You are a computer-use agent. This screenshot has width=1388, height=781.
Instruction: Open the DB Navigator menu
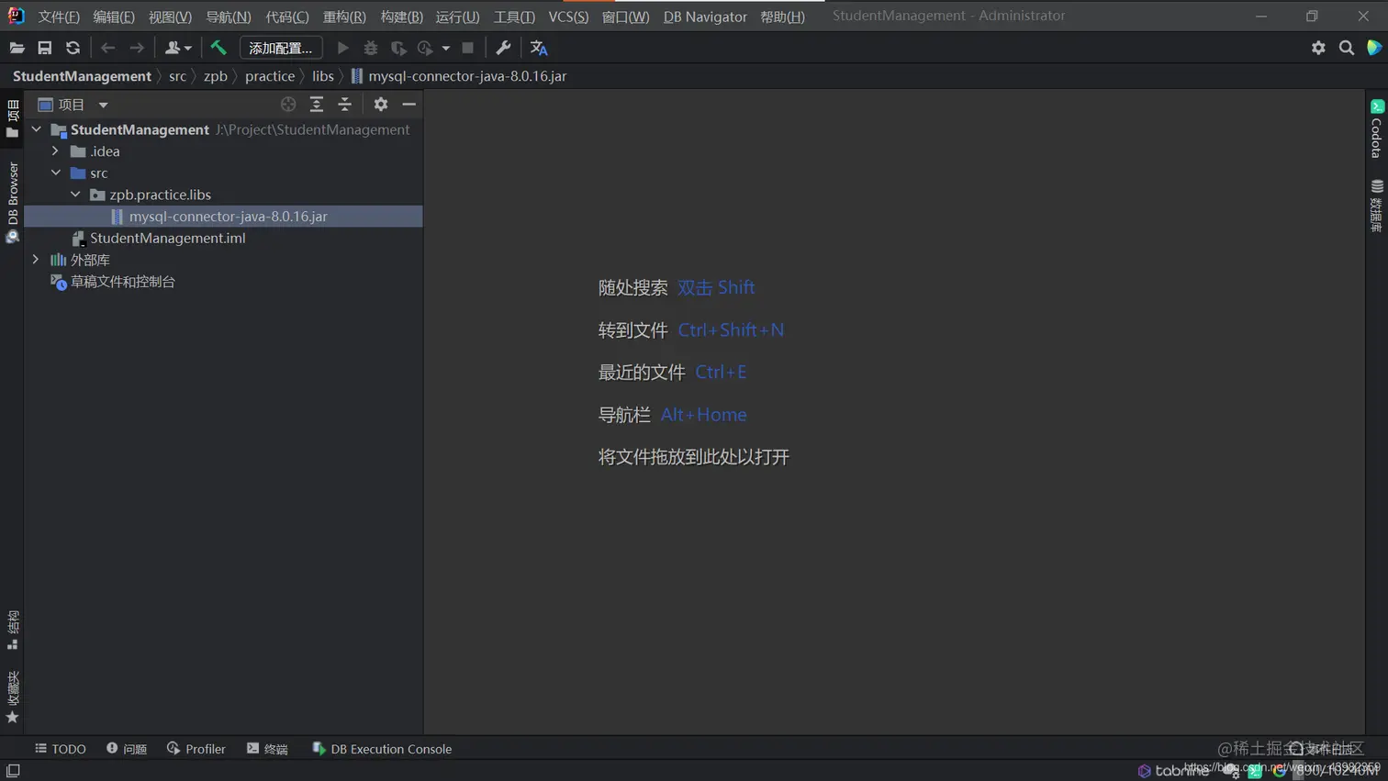pos(704,16)
